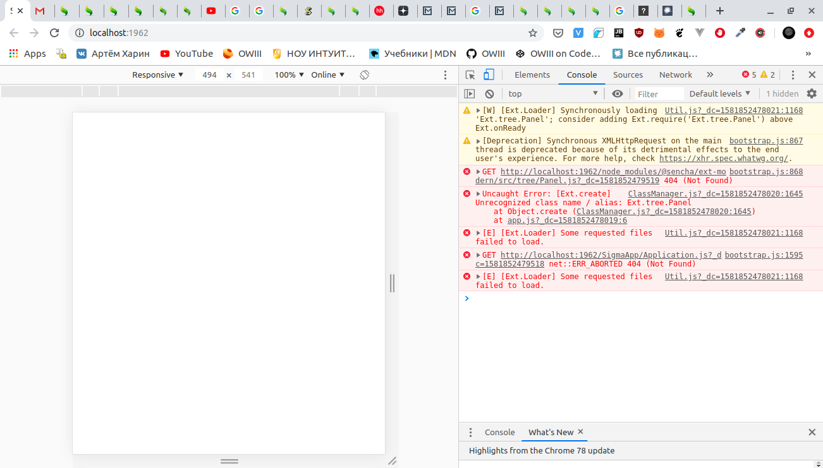Click the corner viewport resize handle
Screen dimensions: 823x468
(392, 461)
